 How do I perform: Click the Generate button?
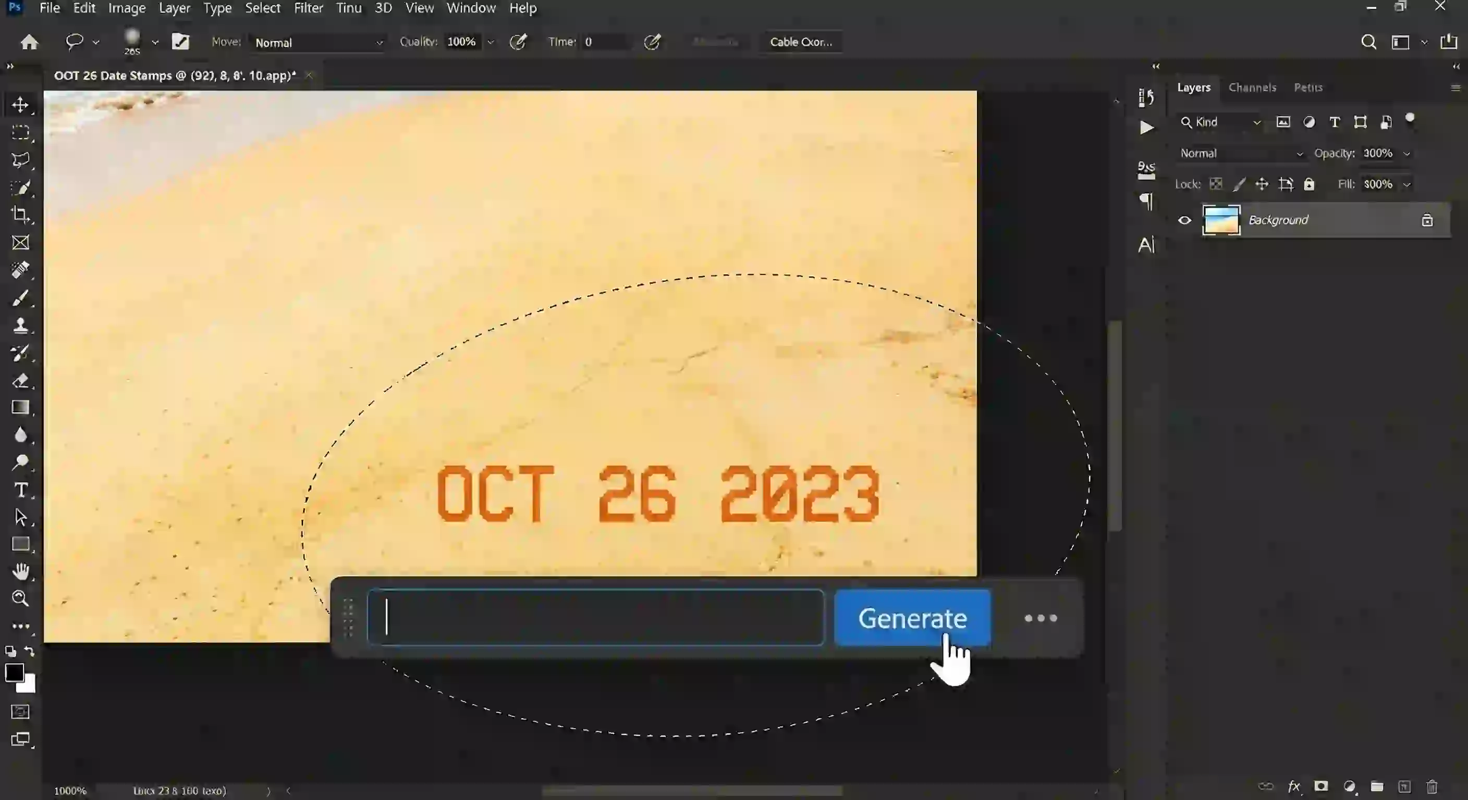click(x=912, y=618)
